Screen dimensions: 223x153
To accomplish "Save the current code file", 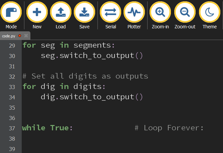I will 84,12.
